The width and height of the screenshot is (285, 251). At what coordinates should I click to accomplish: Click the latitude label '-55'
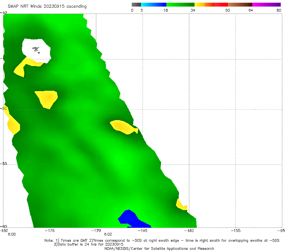pos(3,164)
